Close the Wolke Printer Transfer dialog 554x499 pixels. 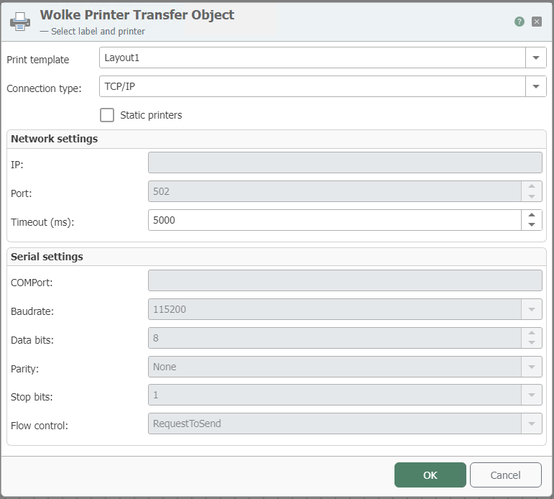(x=536, y=22)
